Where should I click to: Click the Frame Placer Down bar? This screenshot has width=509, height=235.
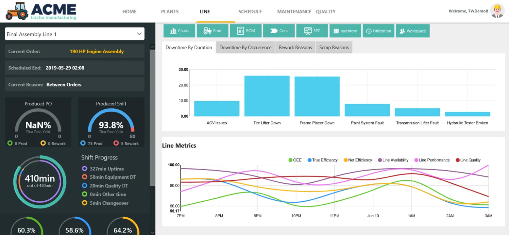coord(317,96)
